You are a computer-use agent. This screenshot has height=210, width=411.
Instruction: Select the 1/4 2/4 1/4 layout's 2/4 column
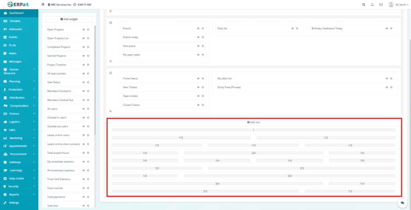[254, 153]
